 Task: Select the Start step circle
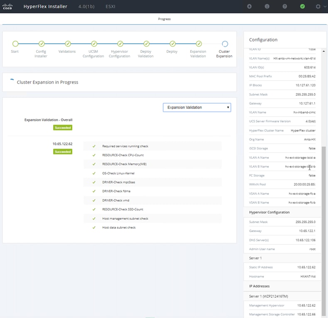pyautogui.click(x=15, y=44)
